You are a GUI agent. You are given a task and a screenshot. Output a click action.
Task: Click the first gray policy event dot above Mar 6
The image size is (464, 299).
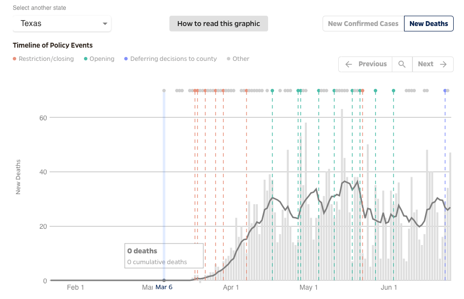[164, 91]
